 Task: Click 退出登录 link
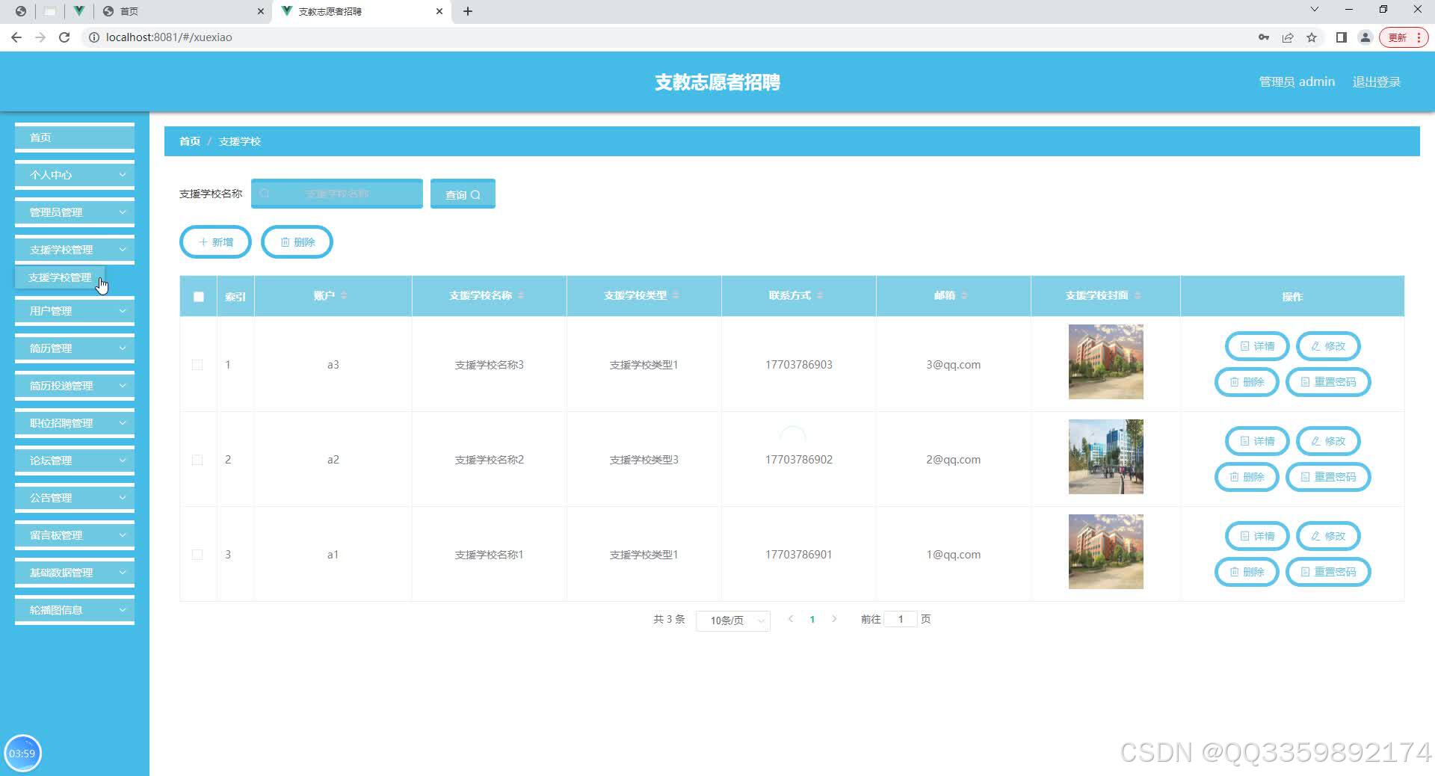[x=1376, y=82]
